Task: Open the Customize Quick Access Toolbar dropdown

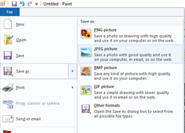Action: click(37, 4)
